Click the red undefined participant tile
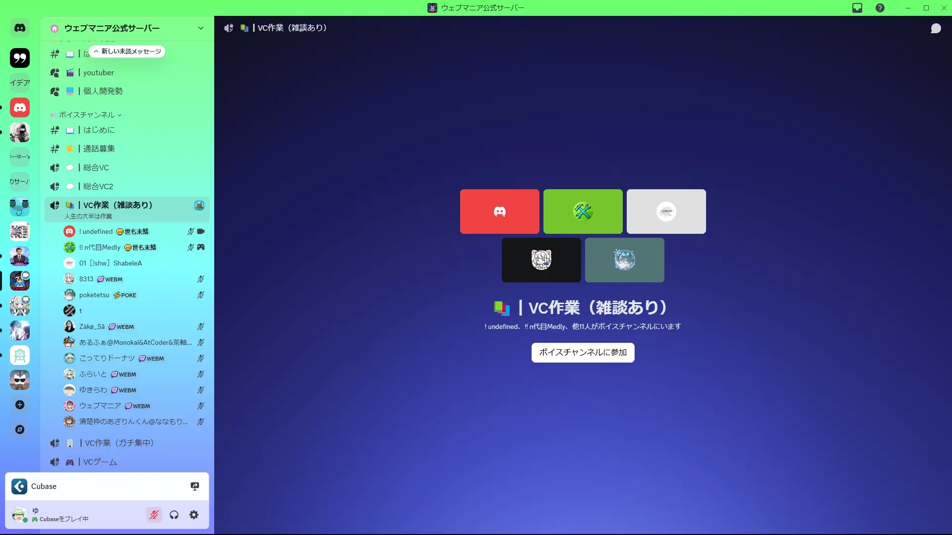Screen dimensions: 952x535 499,212
